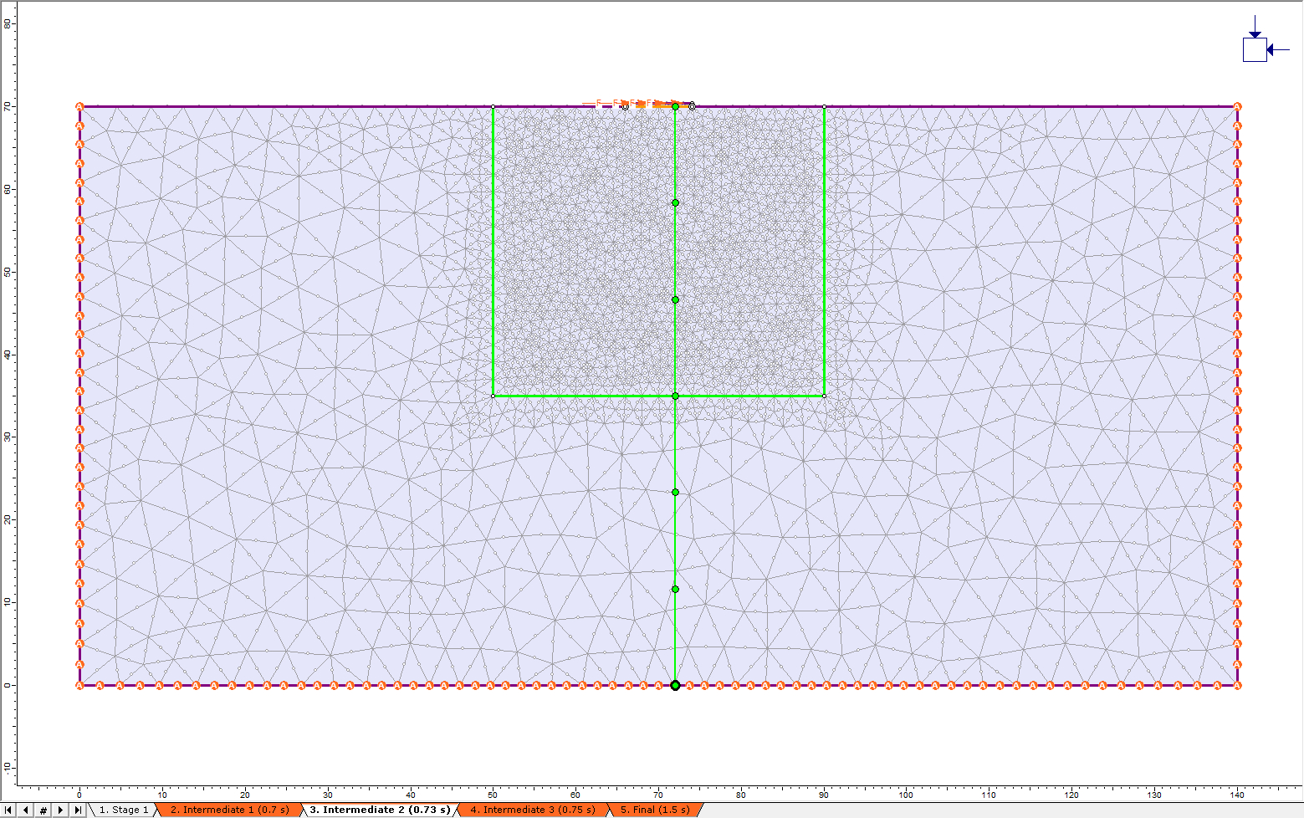Click node where vertical line crosses rectangle bottom
Screen dimensions: 1304x818
point(675,396)
